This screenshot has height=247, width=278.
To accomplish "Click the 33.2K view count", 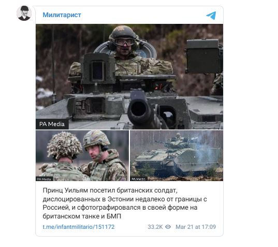I will click(155, 227).
